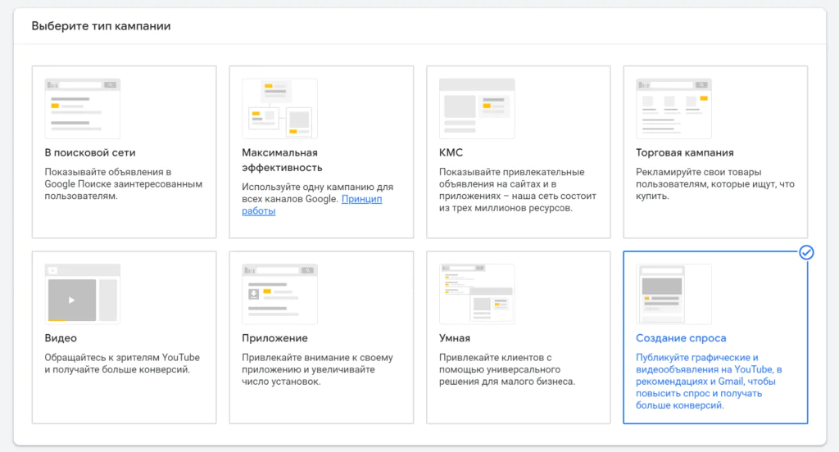
Task: Choose the "Видео" campaign title
Action: pos(61,338)
